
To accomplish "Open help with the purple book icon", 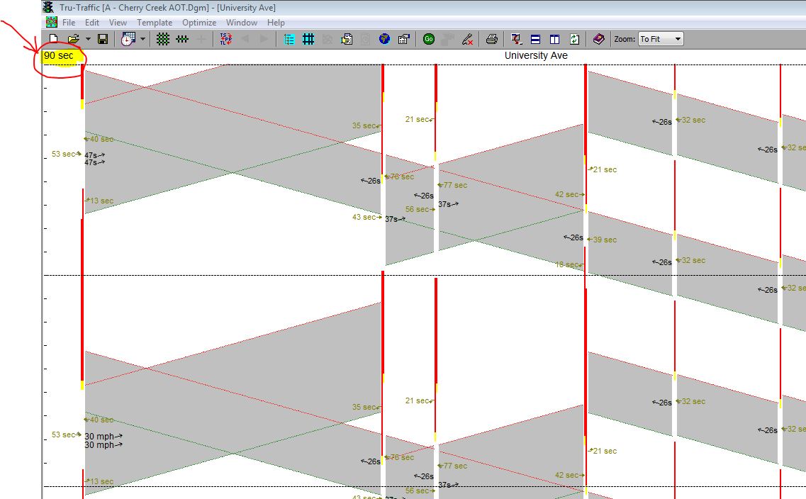I will coord(599,39).
